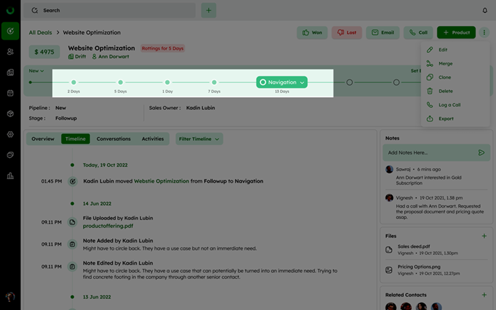496x310 pixels.
Task: Click Vignesh's avatar in Notes
Action: 389,198
